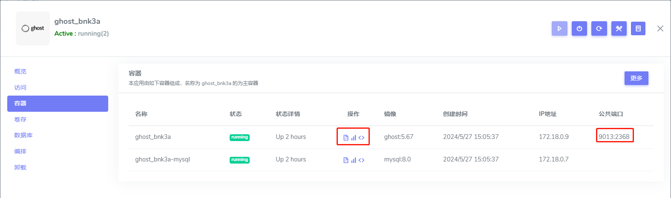View logs file icon for ghost_bnk3a-mysql

pyautogui.click(x=346, y=160)
